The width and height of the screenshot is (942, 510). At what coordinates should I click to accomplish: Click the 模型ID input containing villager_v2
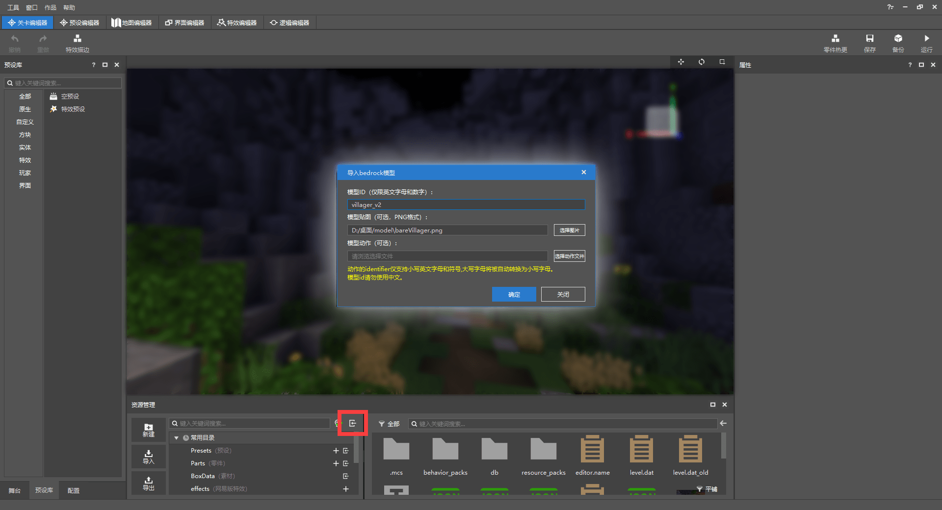[466, 204]
